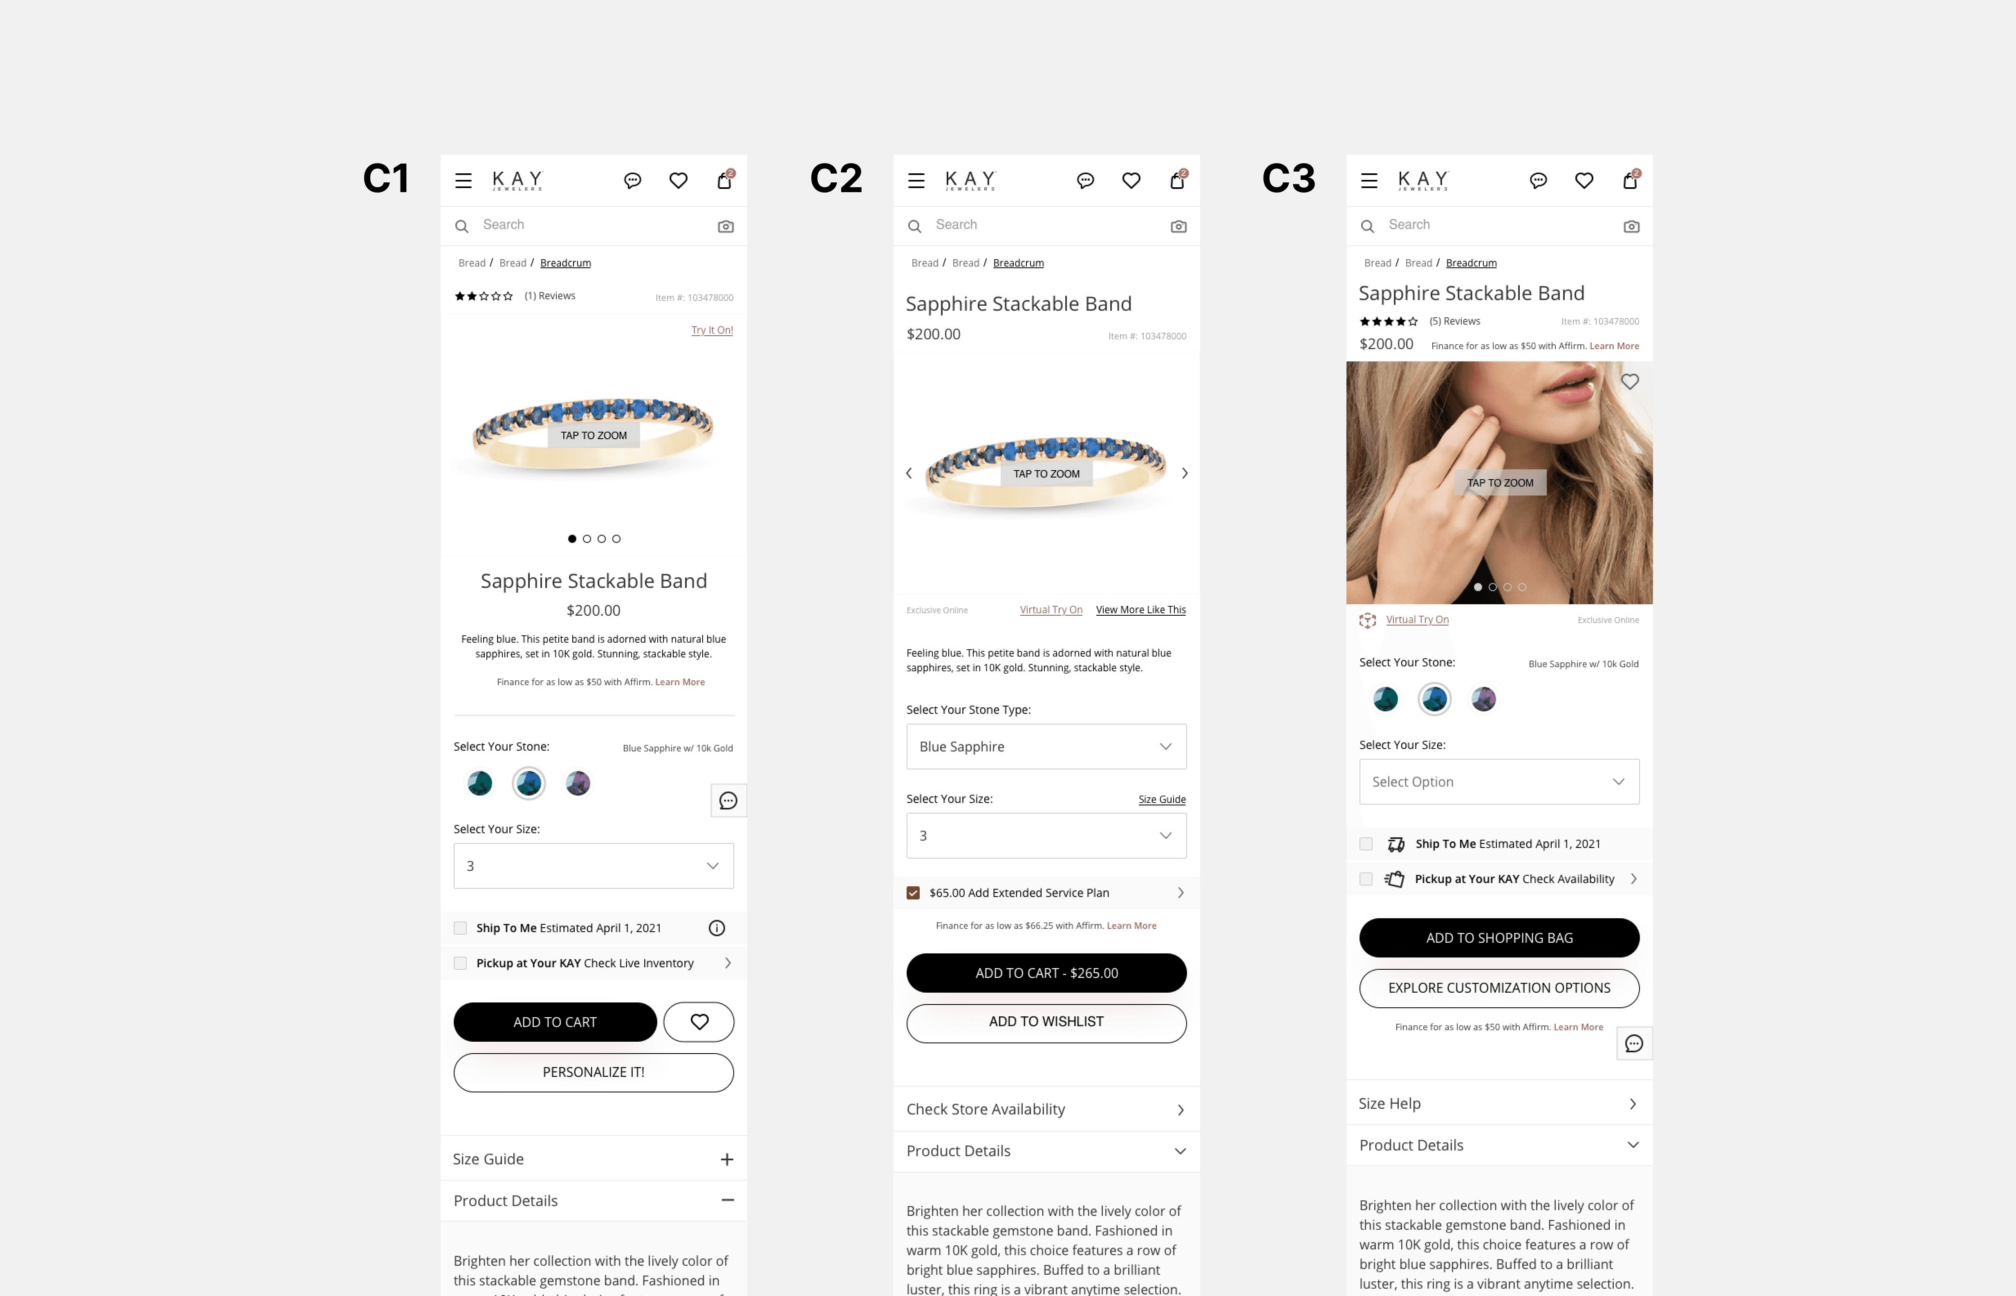
Task: Expand the Size Guide section in C1
Action: (x=593, y=1159)
